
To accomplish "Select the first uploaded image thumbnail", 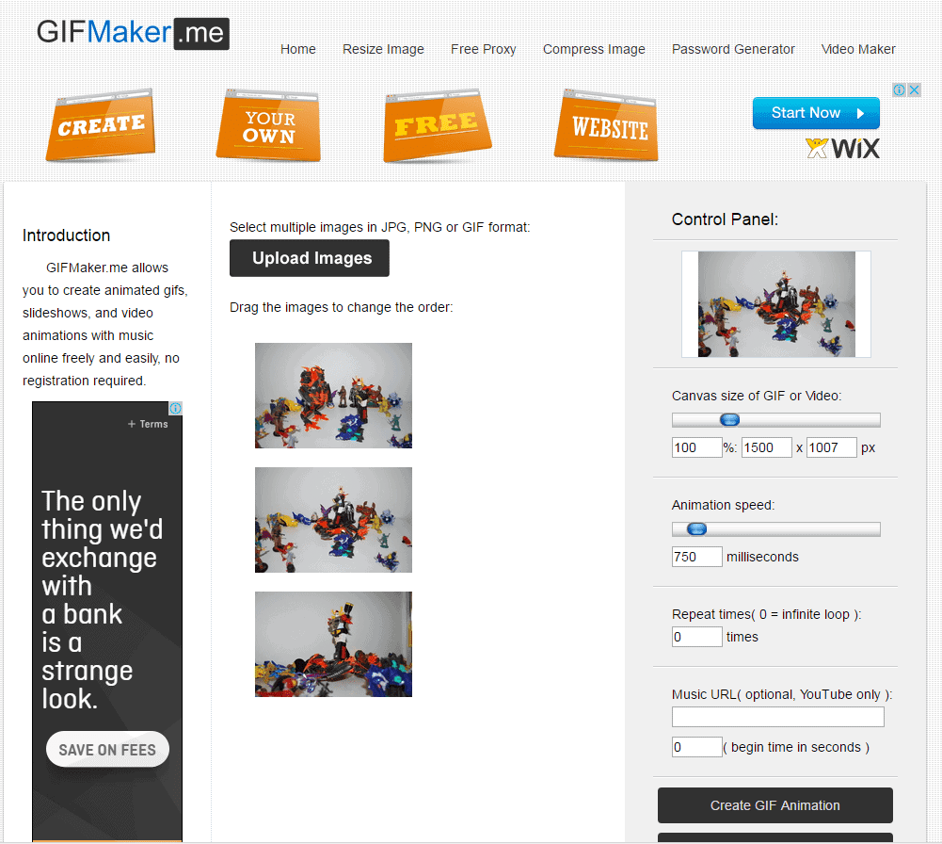I will click(x=333, y=396).
